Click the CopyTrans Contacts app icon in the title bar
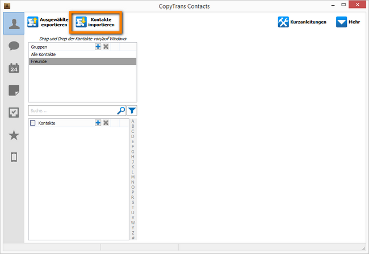The height and width of the screenshot is (254, 369). coord(7,6)
